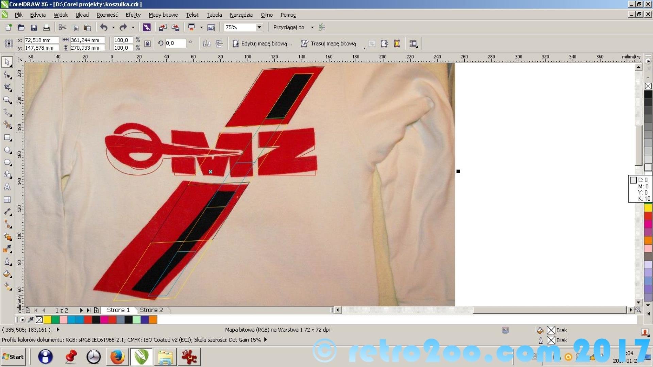The width and height of the screenshot is (653, 367).
Task: Click the Trasuj mapę bitową button
Action: [x=329, y=44]
